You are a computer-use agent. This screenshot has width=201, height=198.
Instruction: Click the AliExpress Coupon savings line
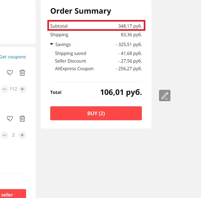click(99, 69)
